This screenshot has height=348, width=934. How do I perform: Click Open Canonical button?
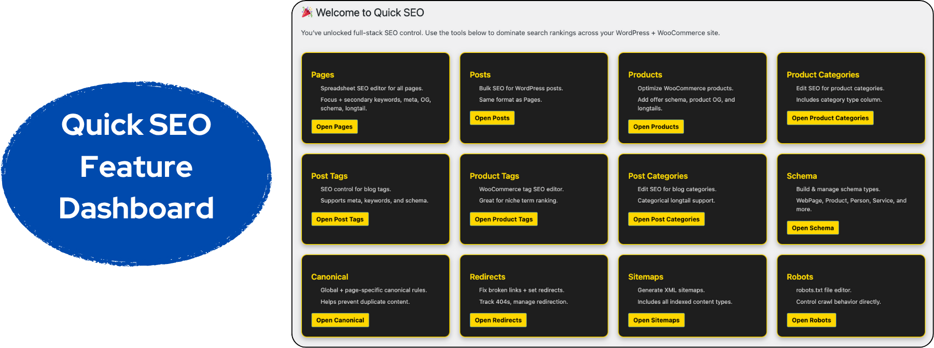[x=340, y=320]
